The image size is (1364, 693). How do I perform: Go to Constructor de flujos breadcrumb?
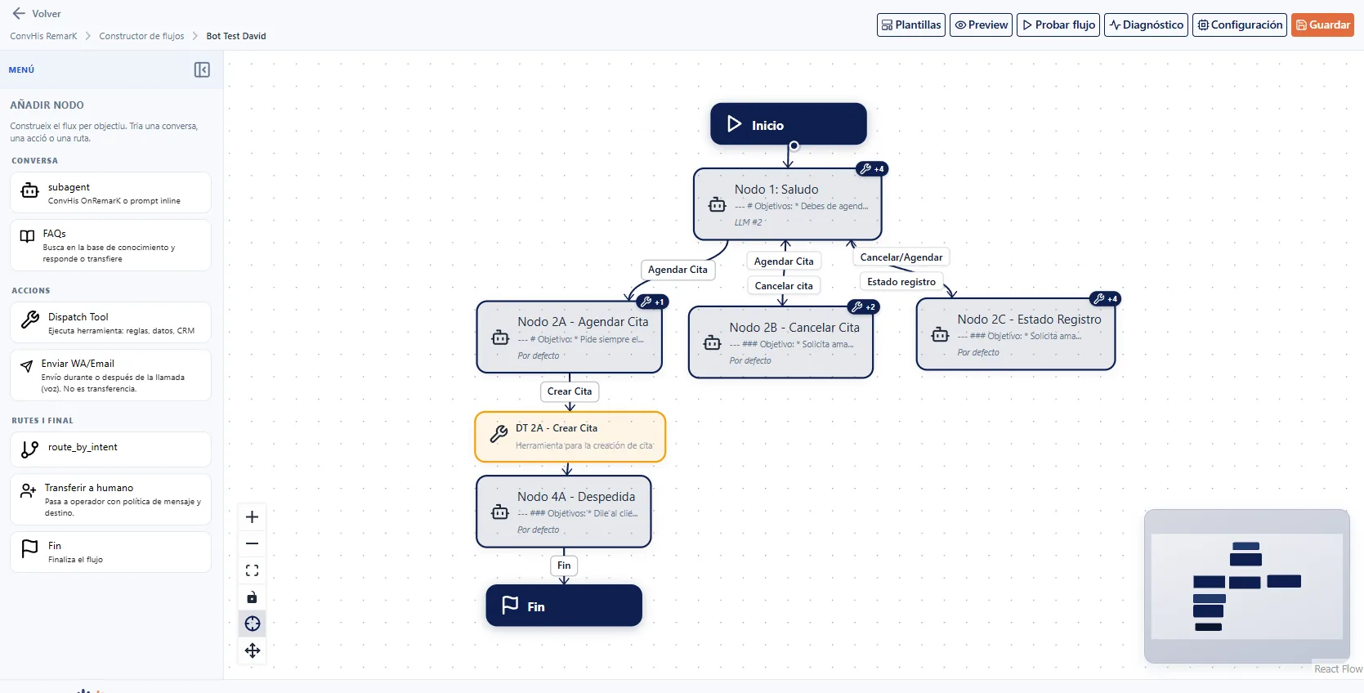click(x=141, y=36)
